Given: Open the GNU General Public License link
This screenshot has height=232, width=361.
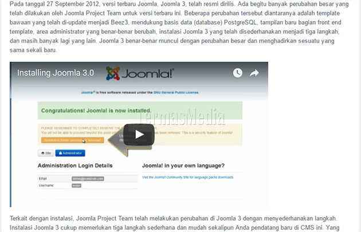Looking at the screenshot, I should click(x=176, y=93).
